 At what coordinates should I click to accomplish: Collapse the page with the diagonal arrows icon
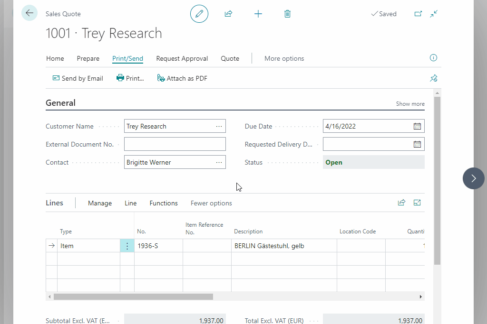click(434, 14)
